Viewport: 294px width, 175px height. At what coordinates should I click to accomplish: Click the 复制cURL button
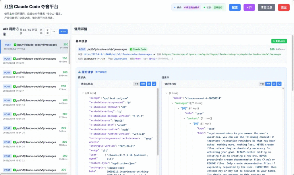279,41
